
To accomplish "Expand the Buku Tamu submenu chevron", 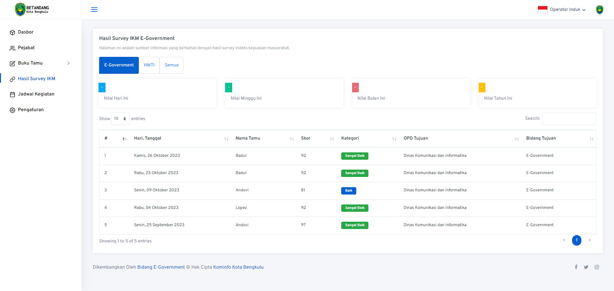I will tap(68, 63).
